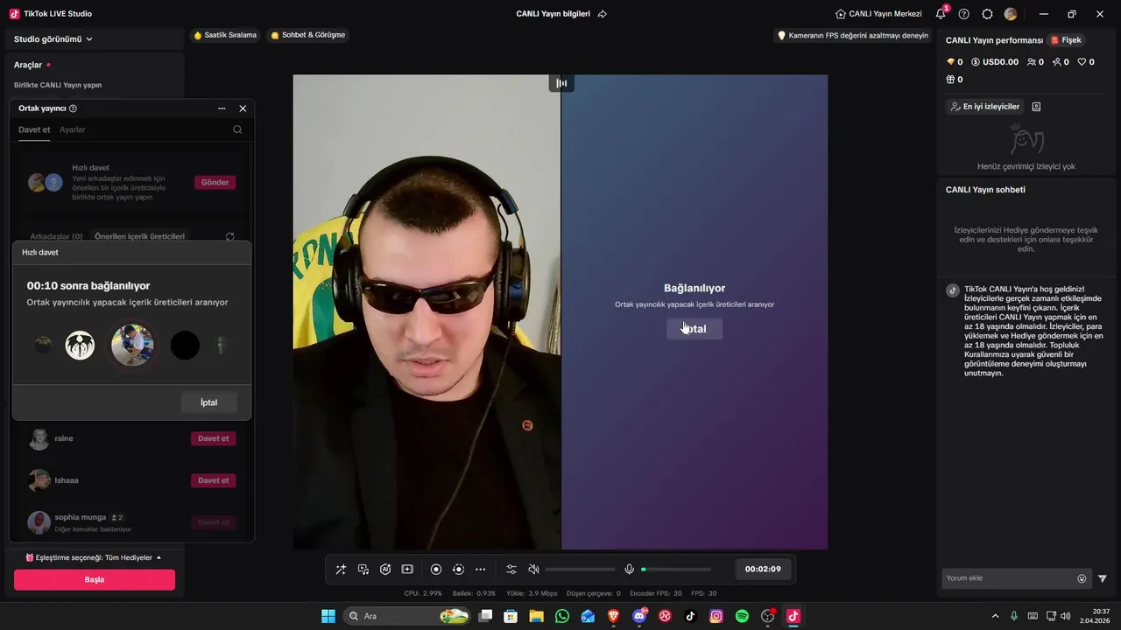Open CANLI Yayın bilgileri
The height and width of the screenshot is (630, 1121).
point(553,14)
